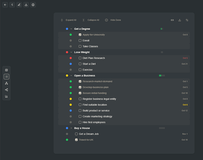Screen dimensions: 203x160
Task: Click green status dot for Travel to UK
Action: (67, 140)
